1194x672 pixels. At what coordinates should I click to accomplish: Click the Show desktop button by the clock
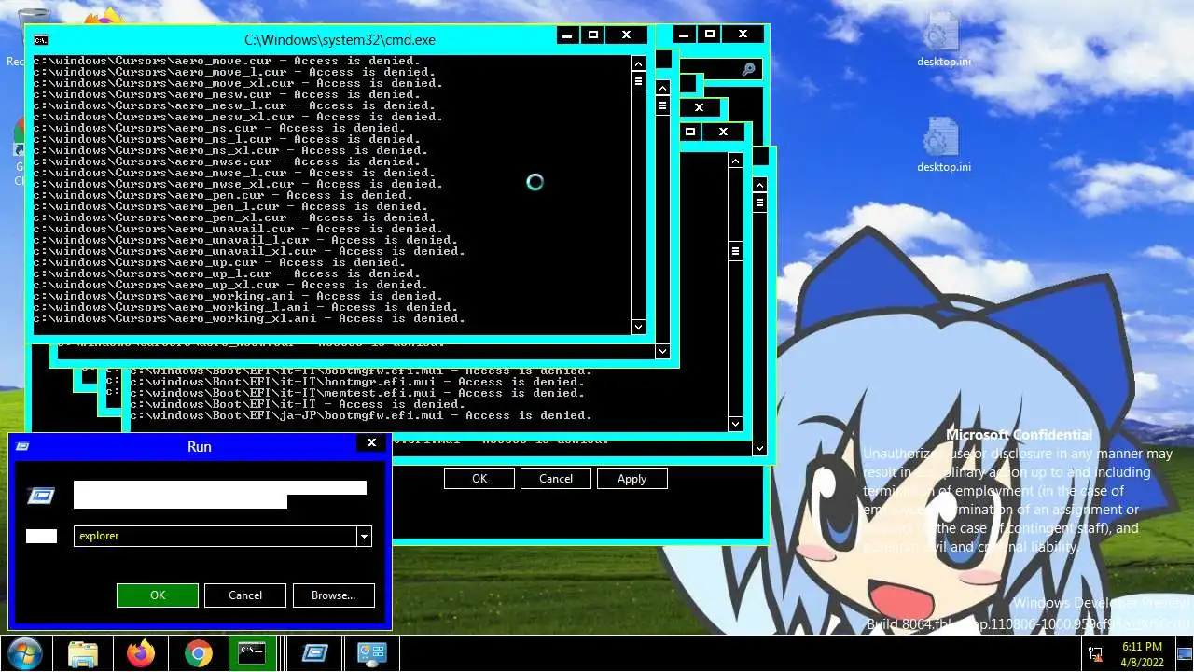(x=1186, y=653)
